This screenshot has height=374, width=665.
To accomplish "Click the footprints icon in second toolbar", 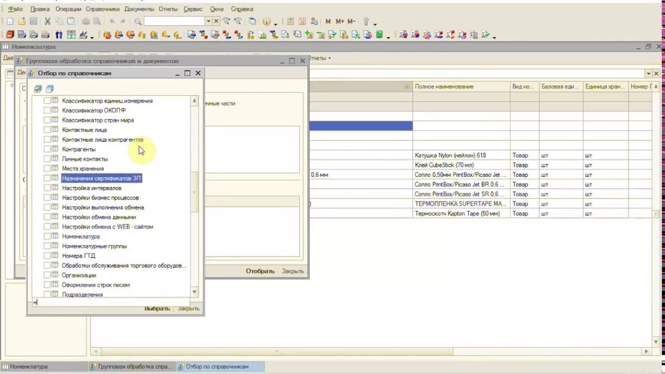I will (x=59, y=35).
